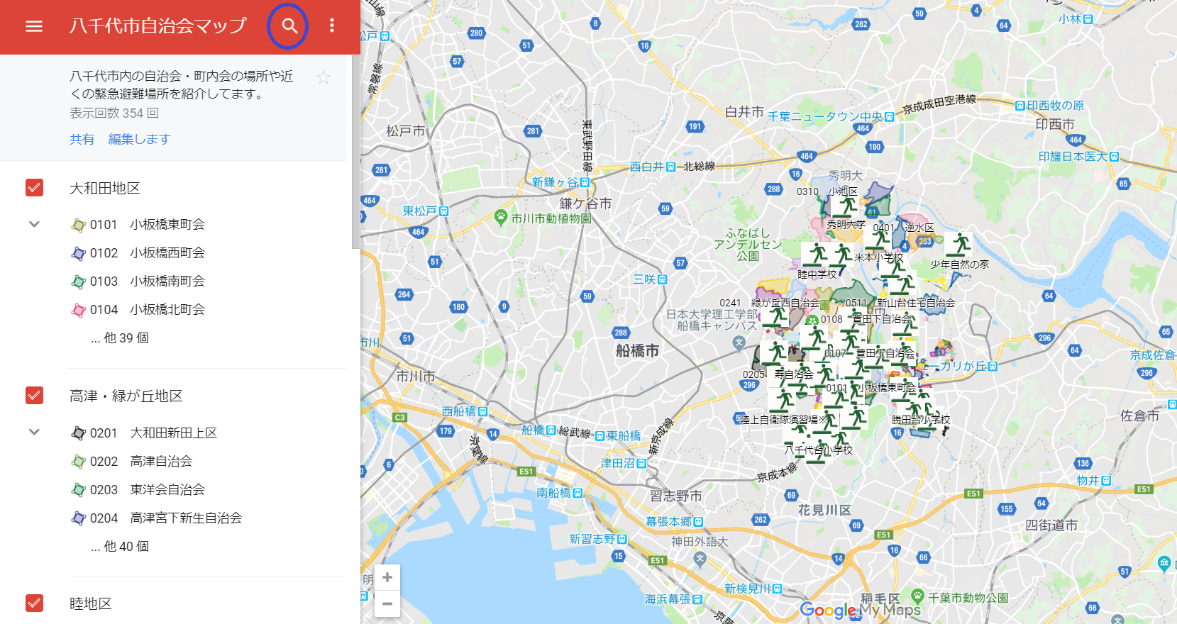Click the 0101 小板橋東町会 map label
Image resolution: width=1177 pixels, height=624 pixels.
tap(871, 388)
